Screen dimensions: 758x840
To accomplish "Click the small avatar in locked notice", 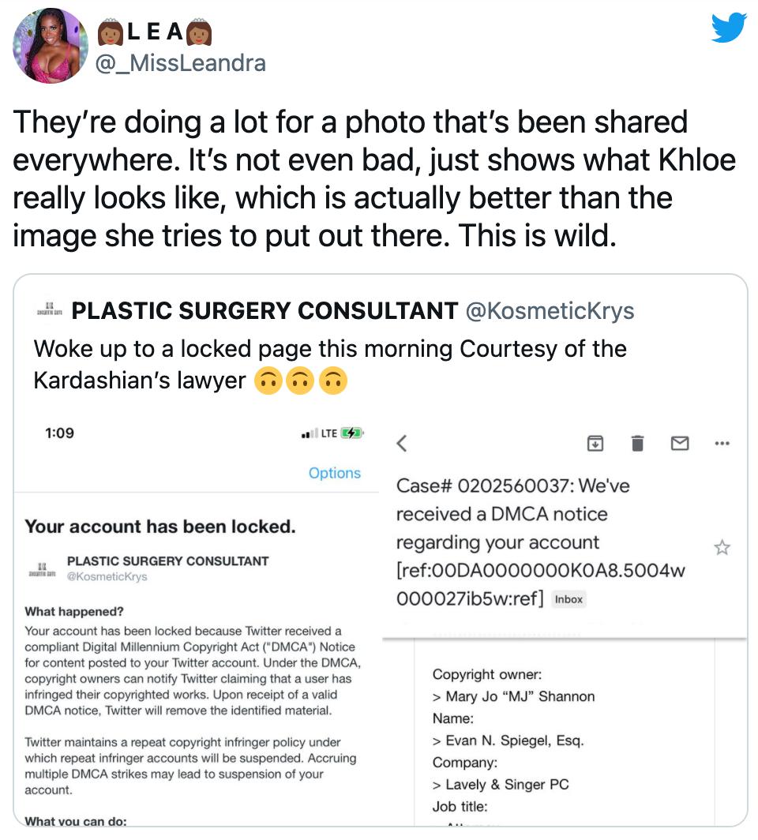I will pyautogui.click(x=42, y=568).
